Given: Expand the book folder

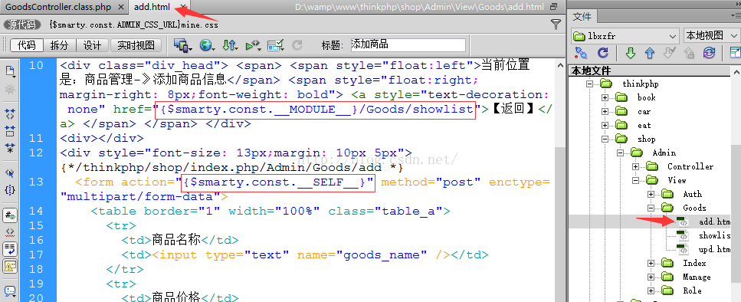Looking at the screenshot, I should (x=605, y=97).
